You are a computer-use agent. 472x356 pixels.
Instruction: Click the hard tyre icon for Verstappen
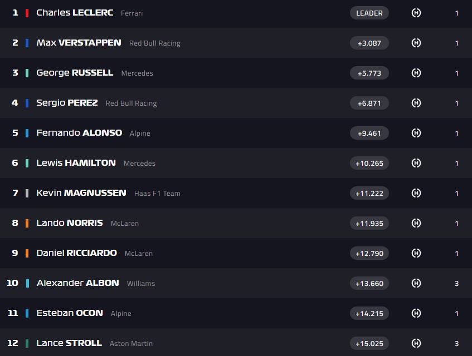pos(416,43)
